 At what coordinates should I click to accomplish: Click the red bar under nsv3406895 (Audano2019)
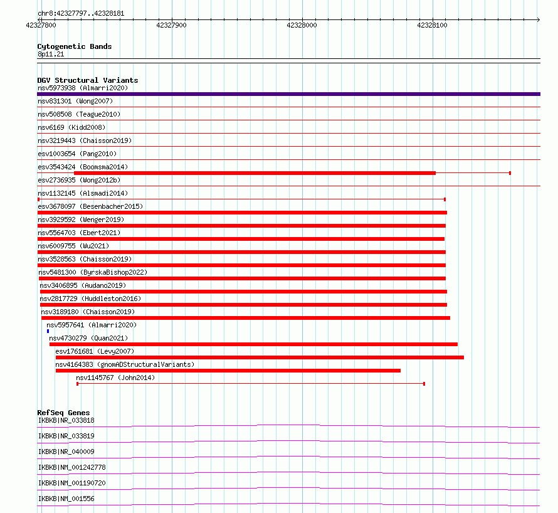(x=243, y=292)
